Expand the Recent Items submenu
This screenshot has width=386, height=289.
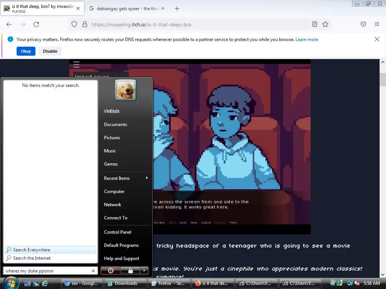click(x=126, y=178)
